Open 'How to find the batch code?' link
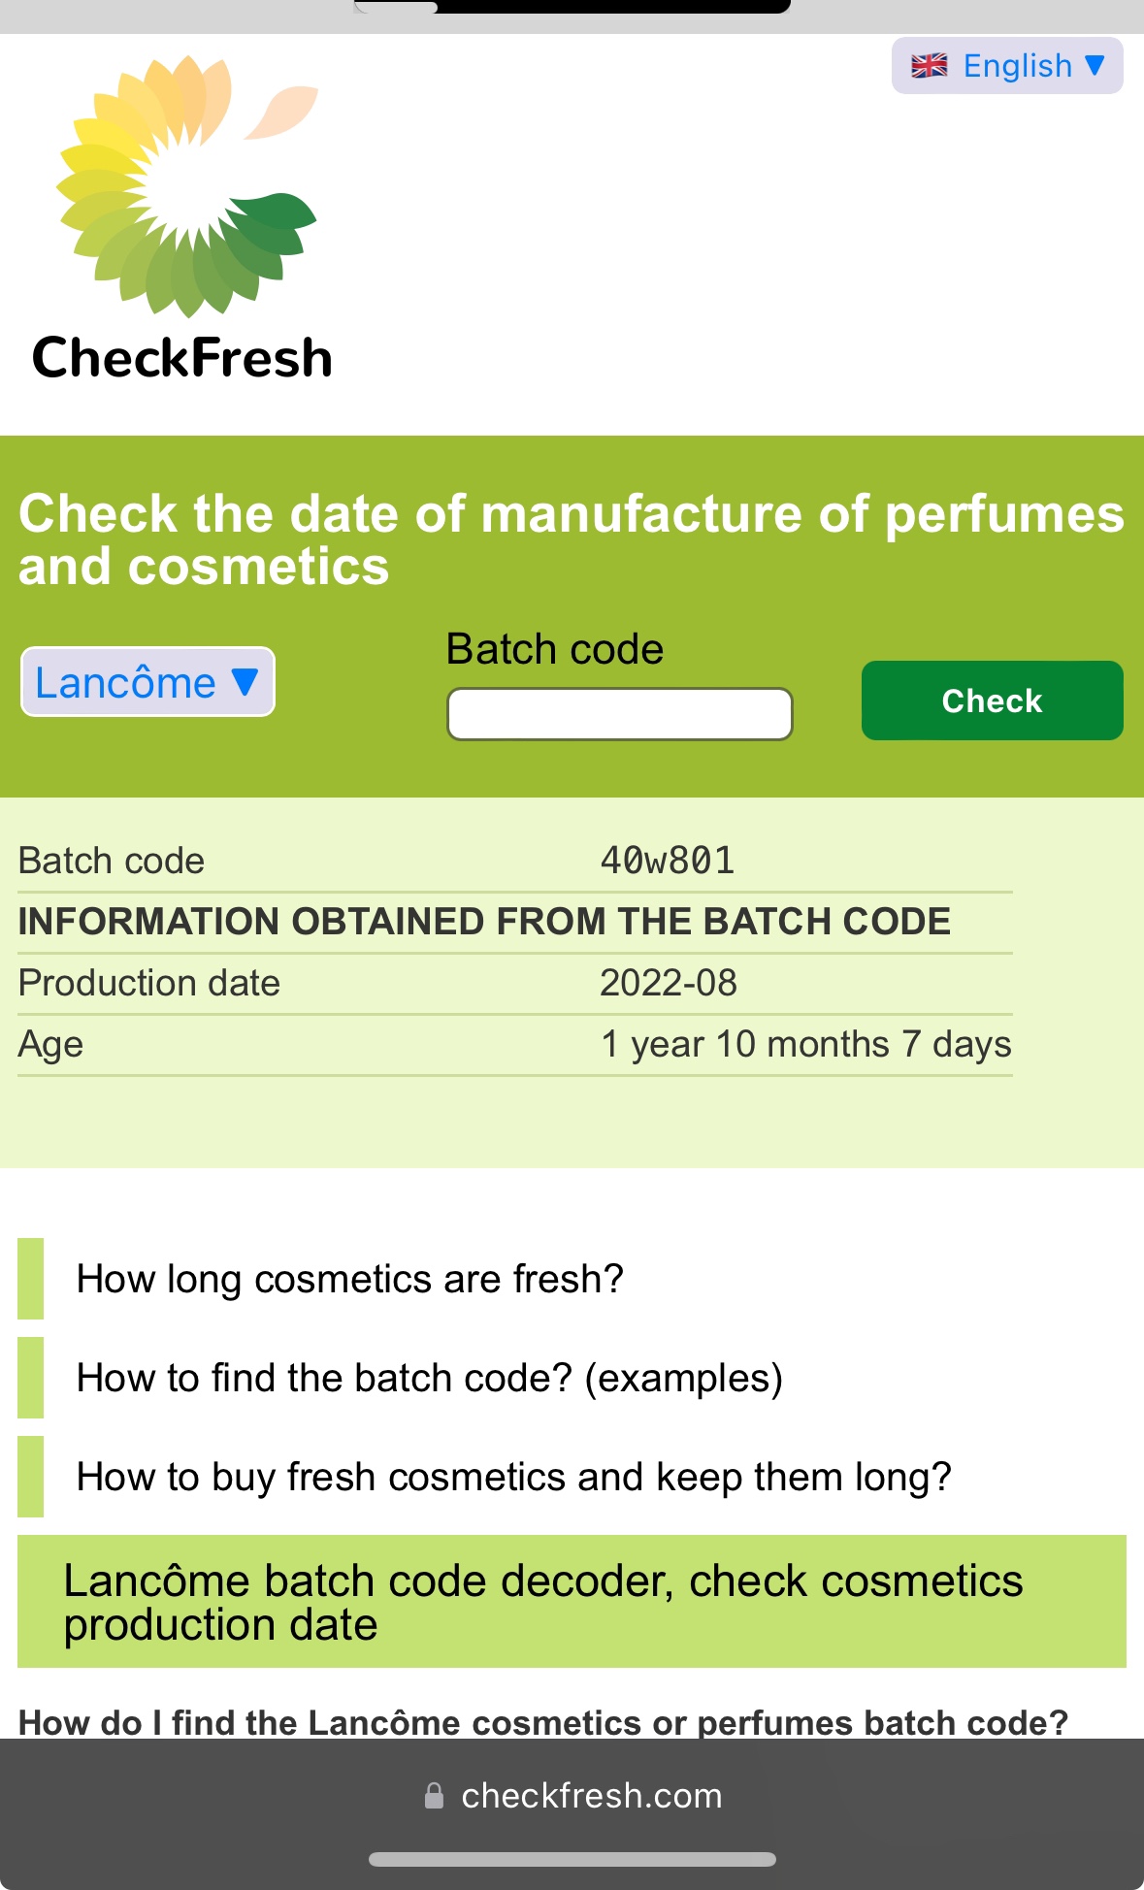This screenshot has width=1144, height=1890. click(x=429, y=1378)
